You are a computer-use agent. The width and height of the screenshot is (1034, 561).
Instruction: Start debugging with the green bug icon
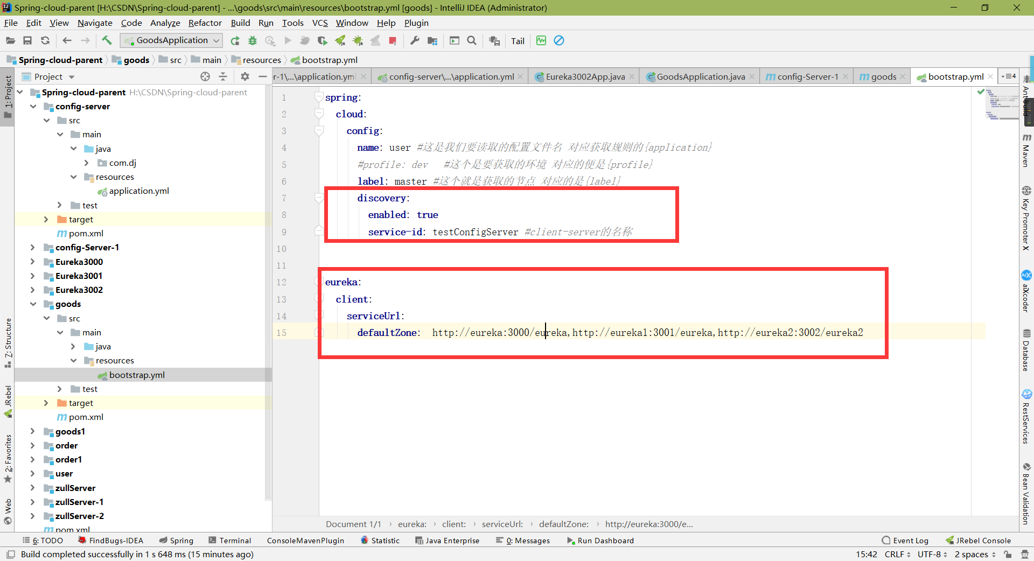[252, 40]
